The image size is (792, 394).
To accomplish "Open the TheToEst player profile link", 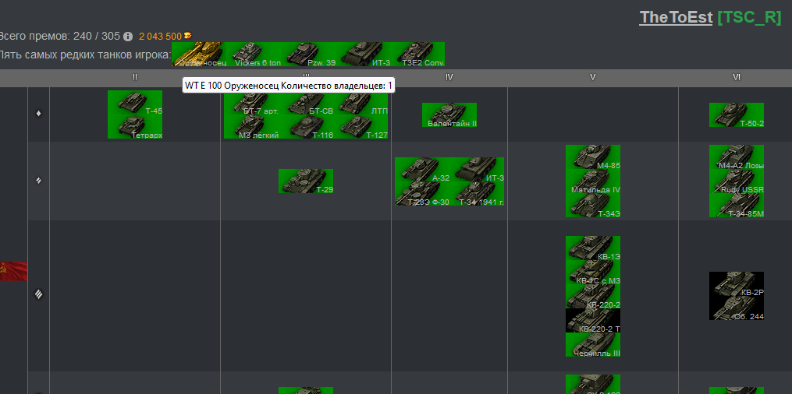I will click(x=676, y=17).
